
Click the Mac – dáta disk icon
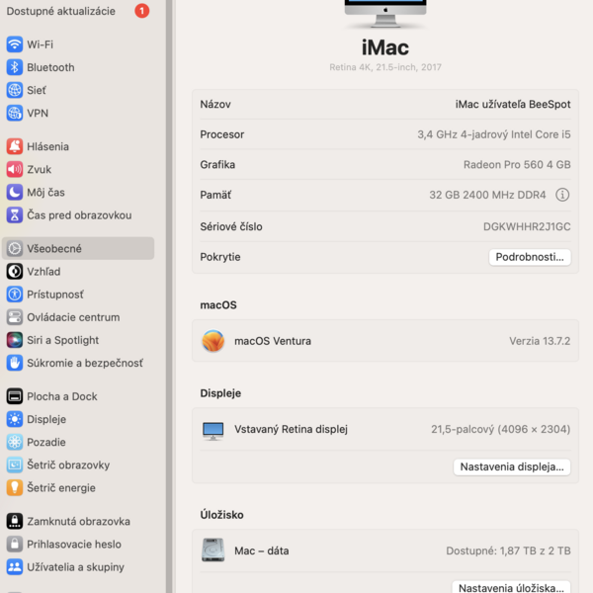coord(212,550)
